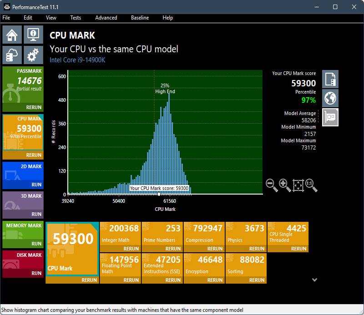Click the globe world comparison icon
This screenshot has width=364, height=315.
tap(330, 98)
